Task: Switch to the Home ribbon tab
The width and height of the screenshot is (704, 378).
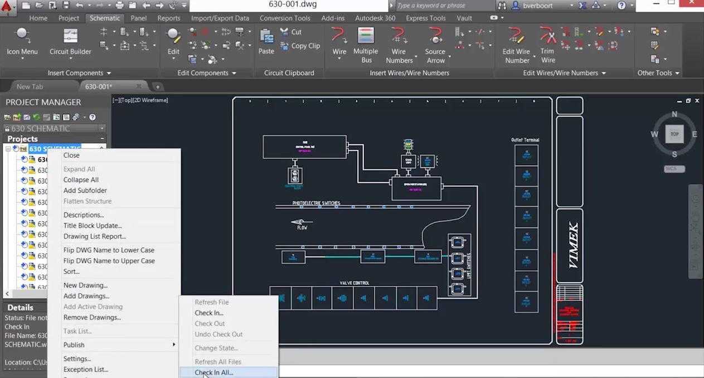Action: point(38,18)
